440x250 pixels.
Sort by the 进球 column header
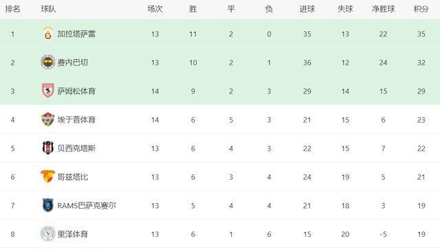307,9
